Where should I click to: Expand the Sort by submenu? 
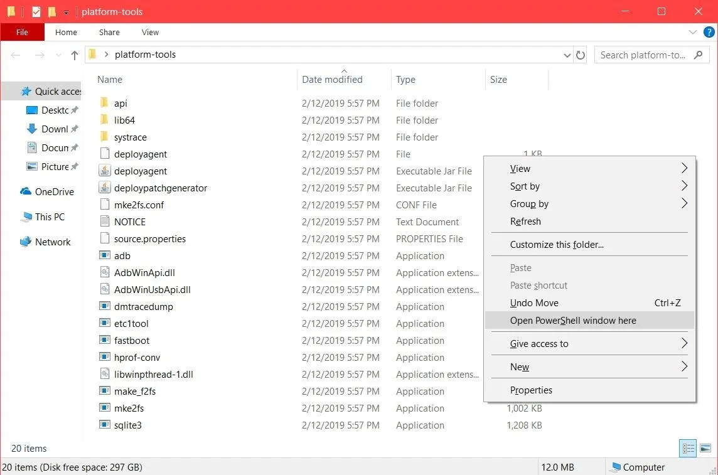coord(684,186)
